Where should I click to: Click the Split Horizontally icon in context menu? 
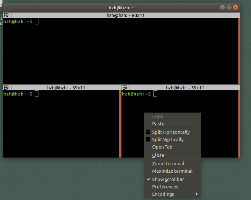(148, 132)
